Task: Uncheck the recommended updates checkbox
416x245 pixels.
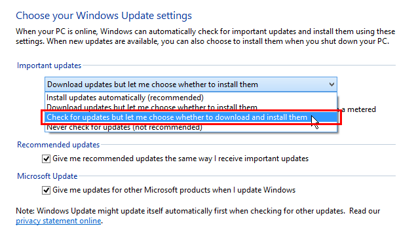Action: pos(46,159)
